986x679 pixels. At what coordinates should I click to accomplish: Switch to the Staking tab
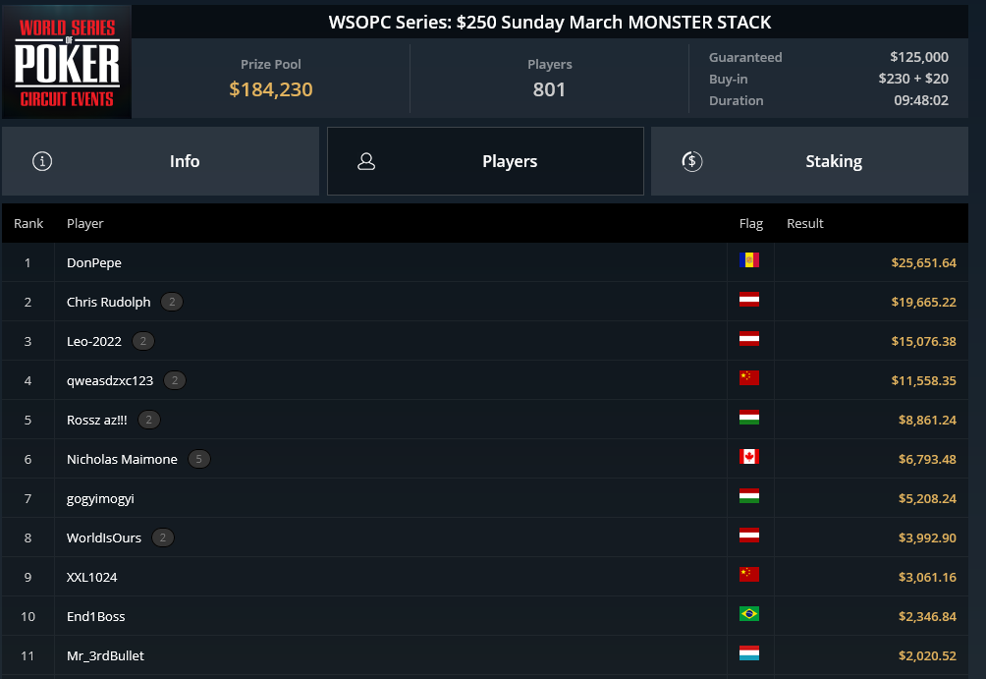point(809,161)
